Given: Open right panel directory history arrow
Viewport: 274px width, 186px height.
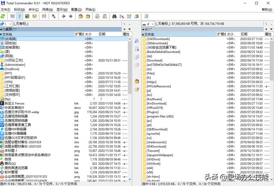Looking at the screenshot, I should 271,29.
